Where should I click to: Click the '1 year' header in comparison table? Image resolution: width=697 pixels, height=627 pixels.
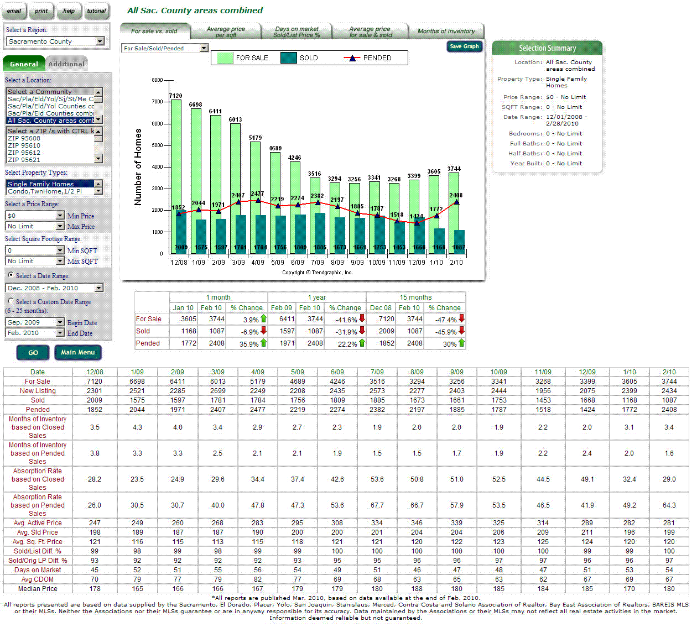pos(317,297)
